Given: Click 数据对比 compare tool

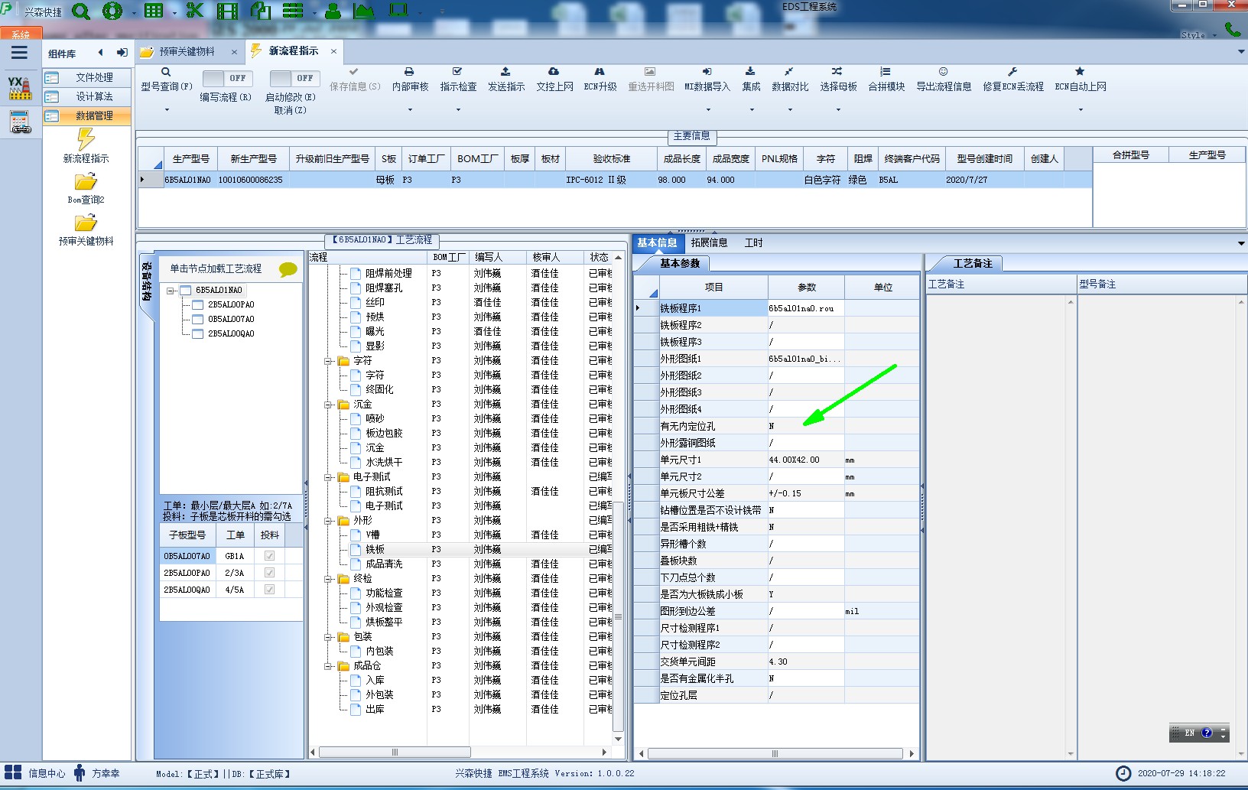Looking at the screenshot, I should 790,80.
